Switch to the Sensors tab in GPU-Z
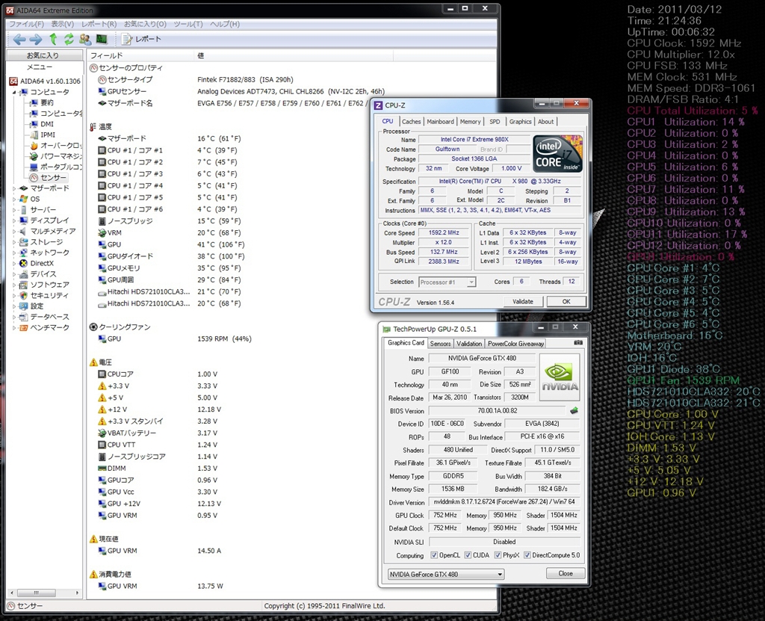Viewport: 765px width, 621px height. coord(440,344)
